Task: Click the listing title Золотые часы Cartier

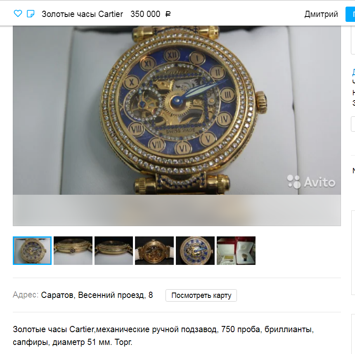Action: click(82, 14)
